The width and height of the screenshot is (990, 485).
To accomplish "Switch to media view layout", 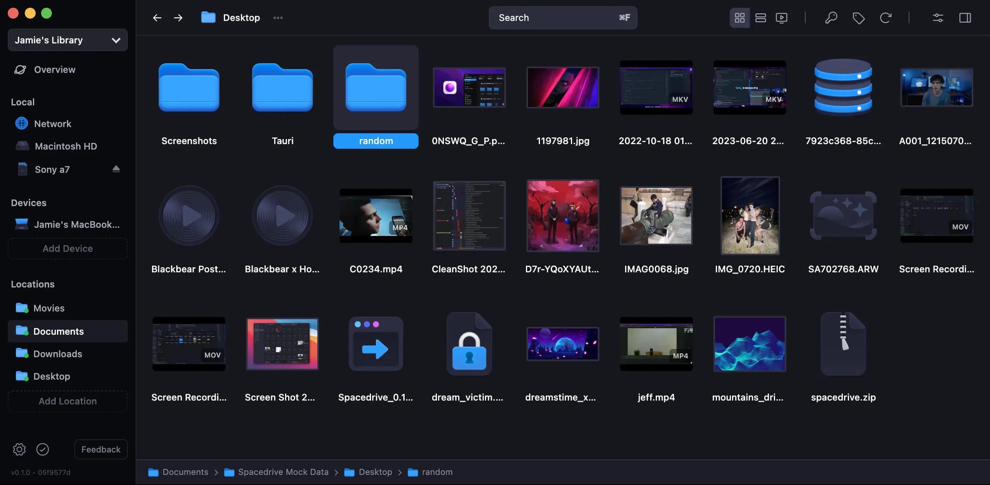I will pos(781,18).
